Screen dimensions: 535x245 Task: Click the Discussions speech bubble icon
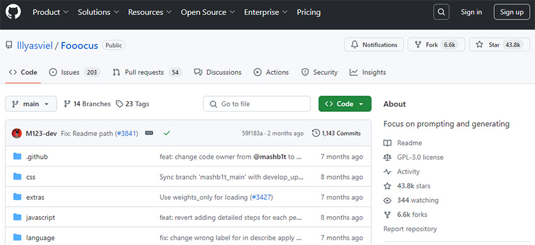(x=198, y=72)
